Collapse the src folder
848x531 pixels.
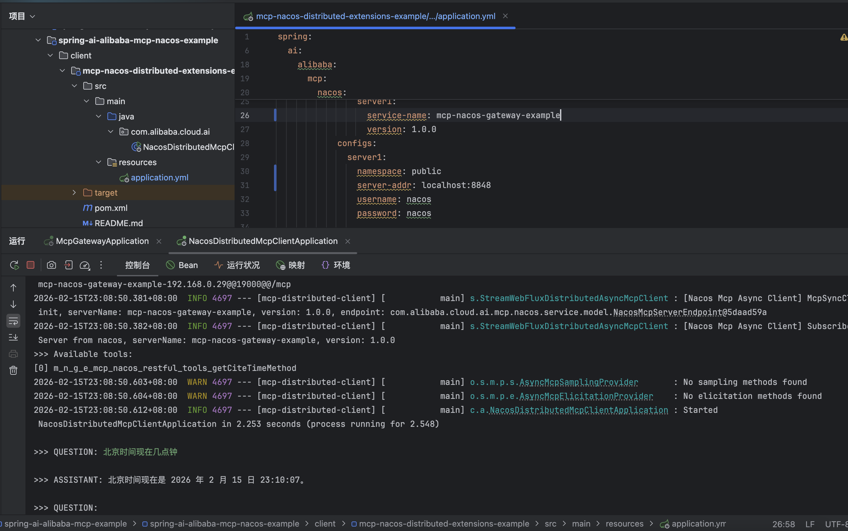pyautogui.click(x=74, y=86)
